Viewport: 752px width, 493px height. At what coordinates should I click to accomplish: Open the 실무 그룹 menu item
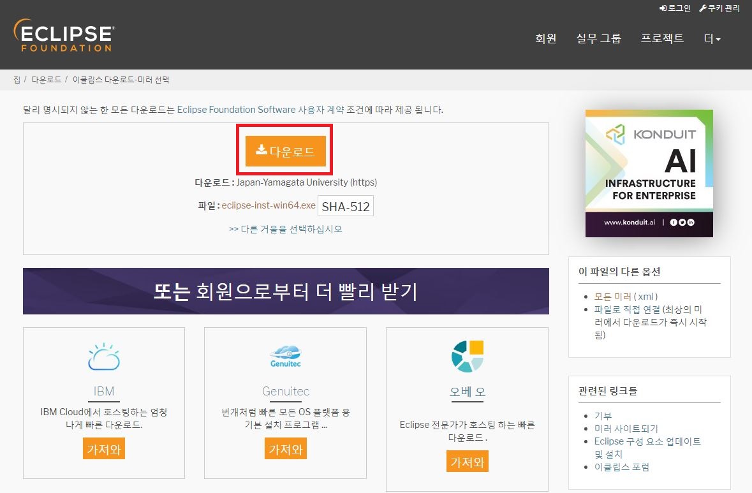pos(598,38)
